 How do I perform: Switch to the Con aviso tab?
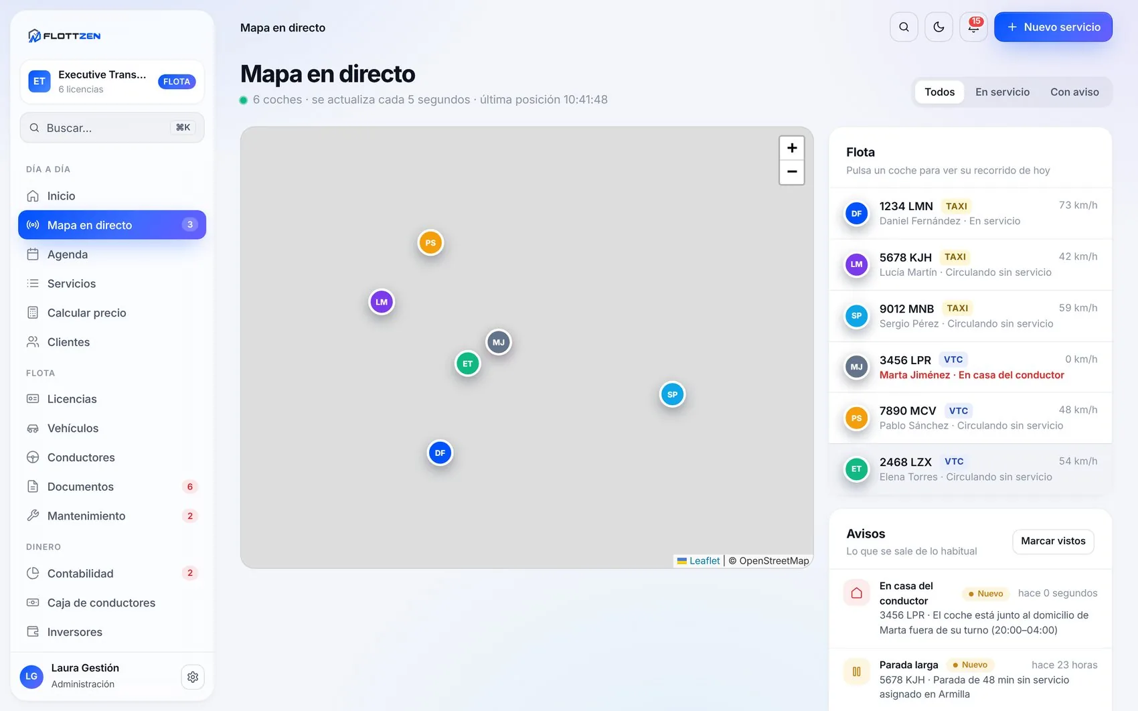tap(1074, 92)
